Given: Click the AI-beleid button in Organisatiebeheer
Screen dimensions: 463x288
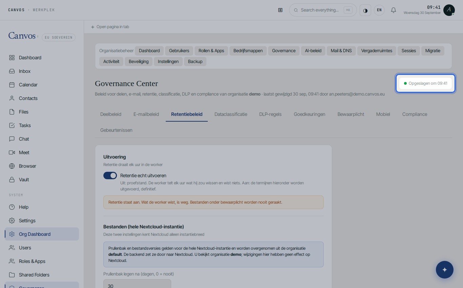Looking at the screenshot, I should coord(313,51).
